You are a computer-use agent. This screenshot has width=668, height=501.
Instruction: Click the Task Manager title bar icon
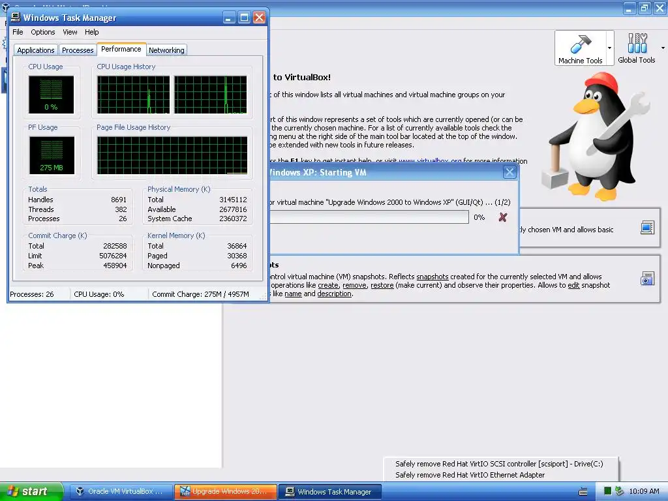pos(16,17)
